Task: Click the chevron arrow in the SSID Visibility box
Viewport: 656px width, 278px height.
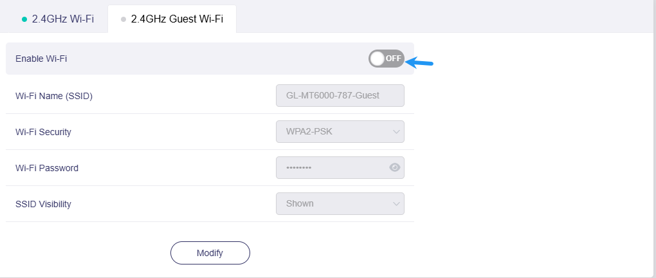Action: pyautogui.click(x=396, y=204)
